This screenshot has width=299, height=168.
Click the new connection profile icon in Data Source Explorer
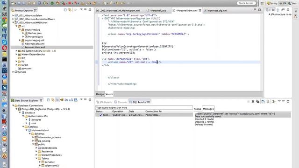coord(62,100)
